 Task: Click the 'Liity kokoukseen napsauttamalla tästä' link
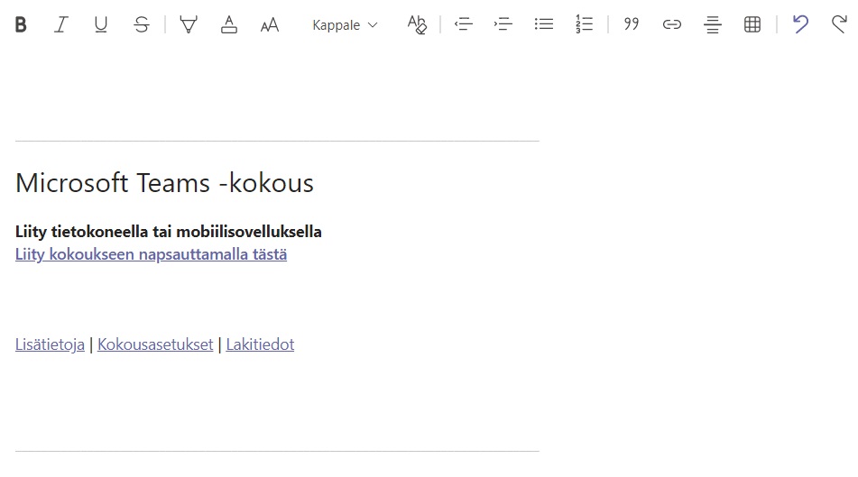point(151,254)
